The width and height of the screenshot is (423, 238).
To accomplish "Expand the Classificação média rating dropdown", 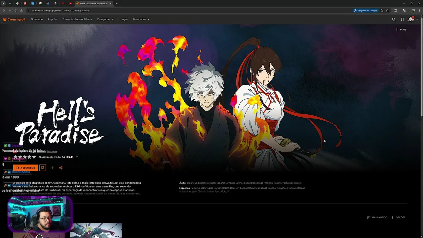I will pos(58,157).
